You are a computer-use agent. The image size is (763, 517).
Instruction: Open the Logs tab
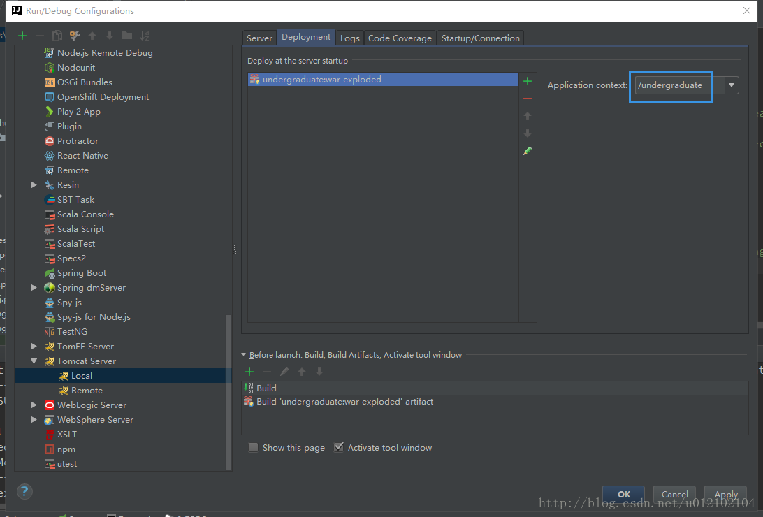350,38
